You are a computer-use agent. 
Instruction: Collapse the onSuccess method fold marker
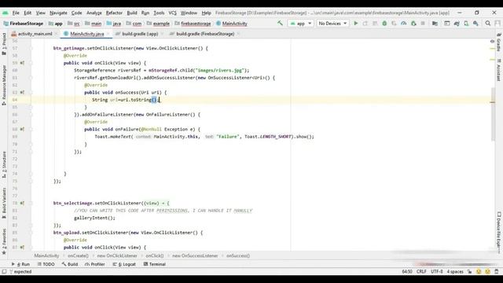click(31, 93)
